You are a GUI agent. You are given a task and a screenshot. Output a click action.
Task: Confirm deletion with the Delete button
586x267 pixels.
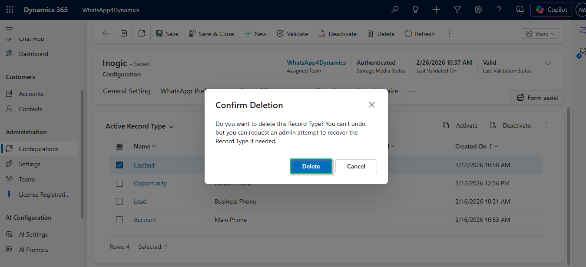pos(311,166)
